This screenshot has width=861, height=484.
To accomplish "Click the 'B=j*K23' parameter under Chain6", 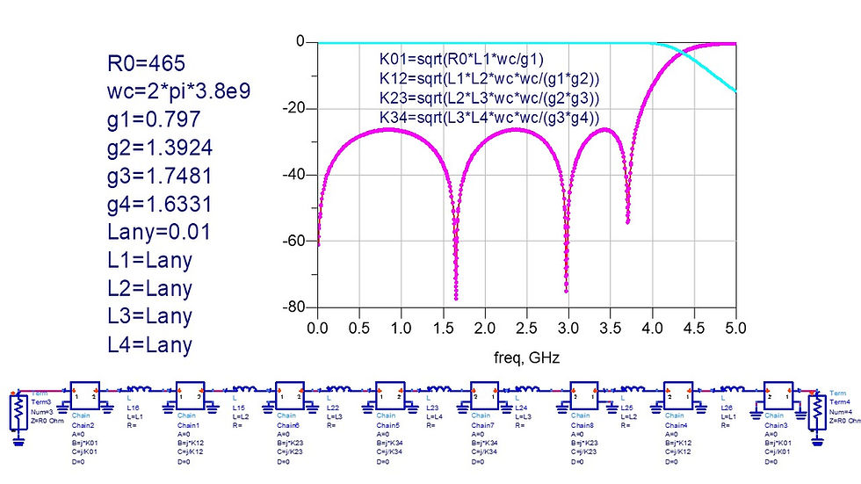I will click(x=290, y=443).
